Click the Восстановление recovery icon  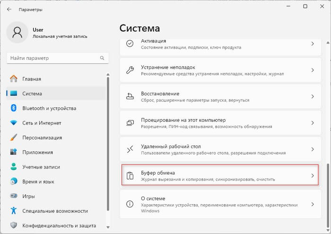[x=130, y=96]
